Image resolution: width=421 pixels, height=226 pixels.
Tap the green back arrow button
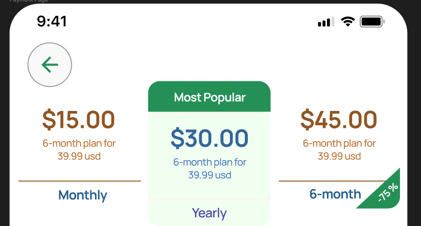(x=50, y=64)
